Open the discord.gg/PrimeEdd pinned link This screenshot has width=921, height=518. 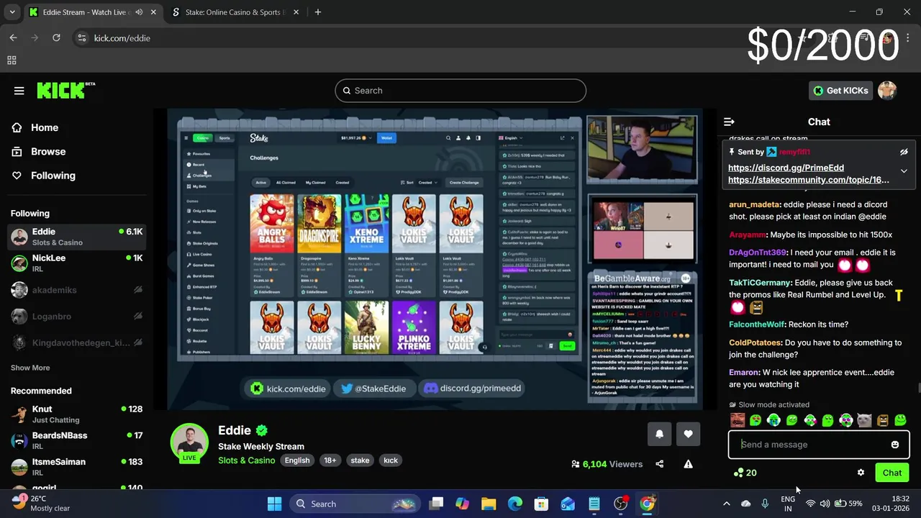786,168
